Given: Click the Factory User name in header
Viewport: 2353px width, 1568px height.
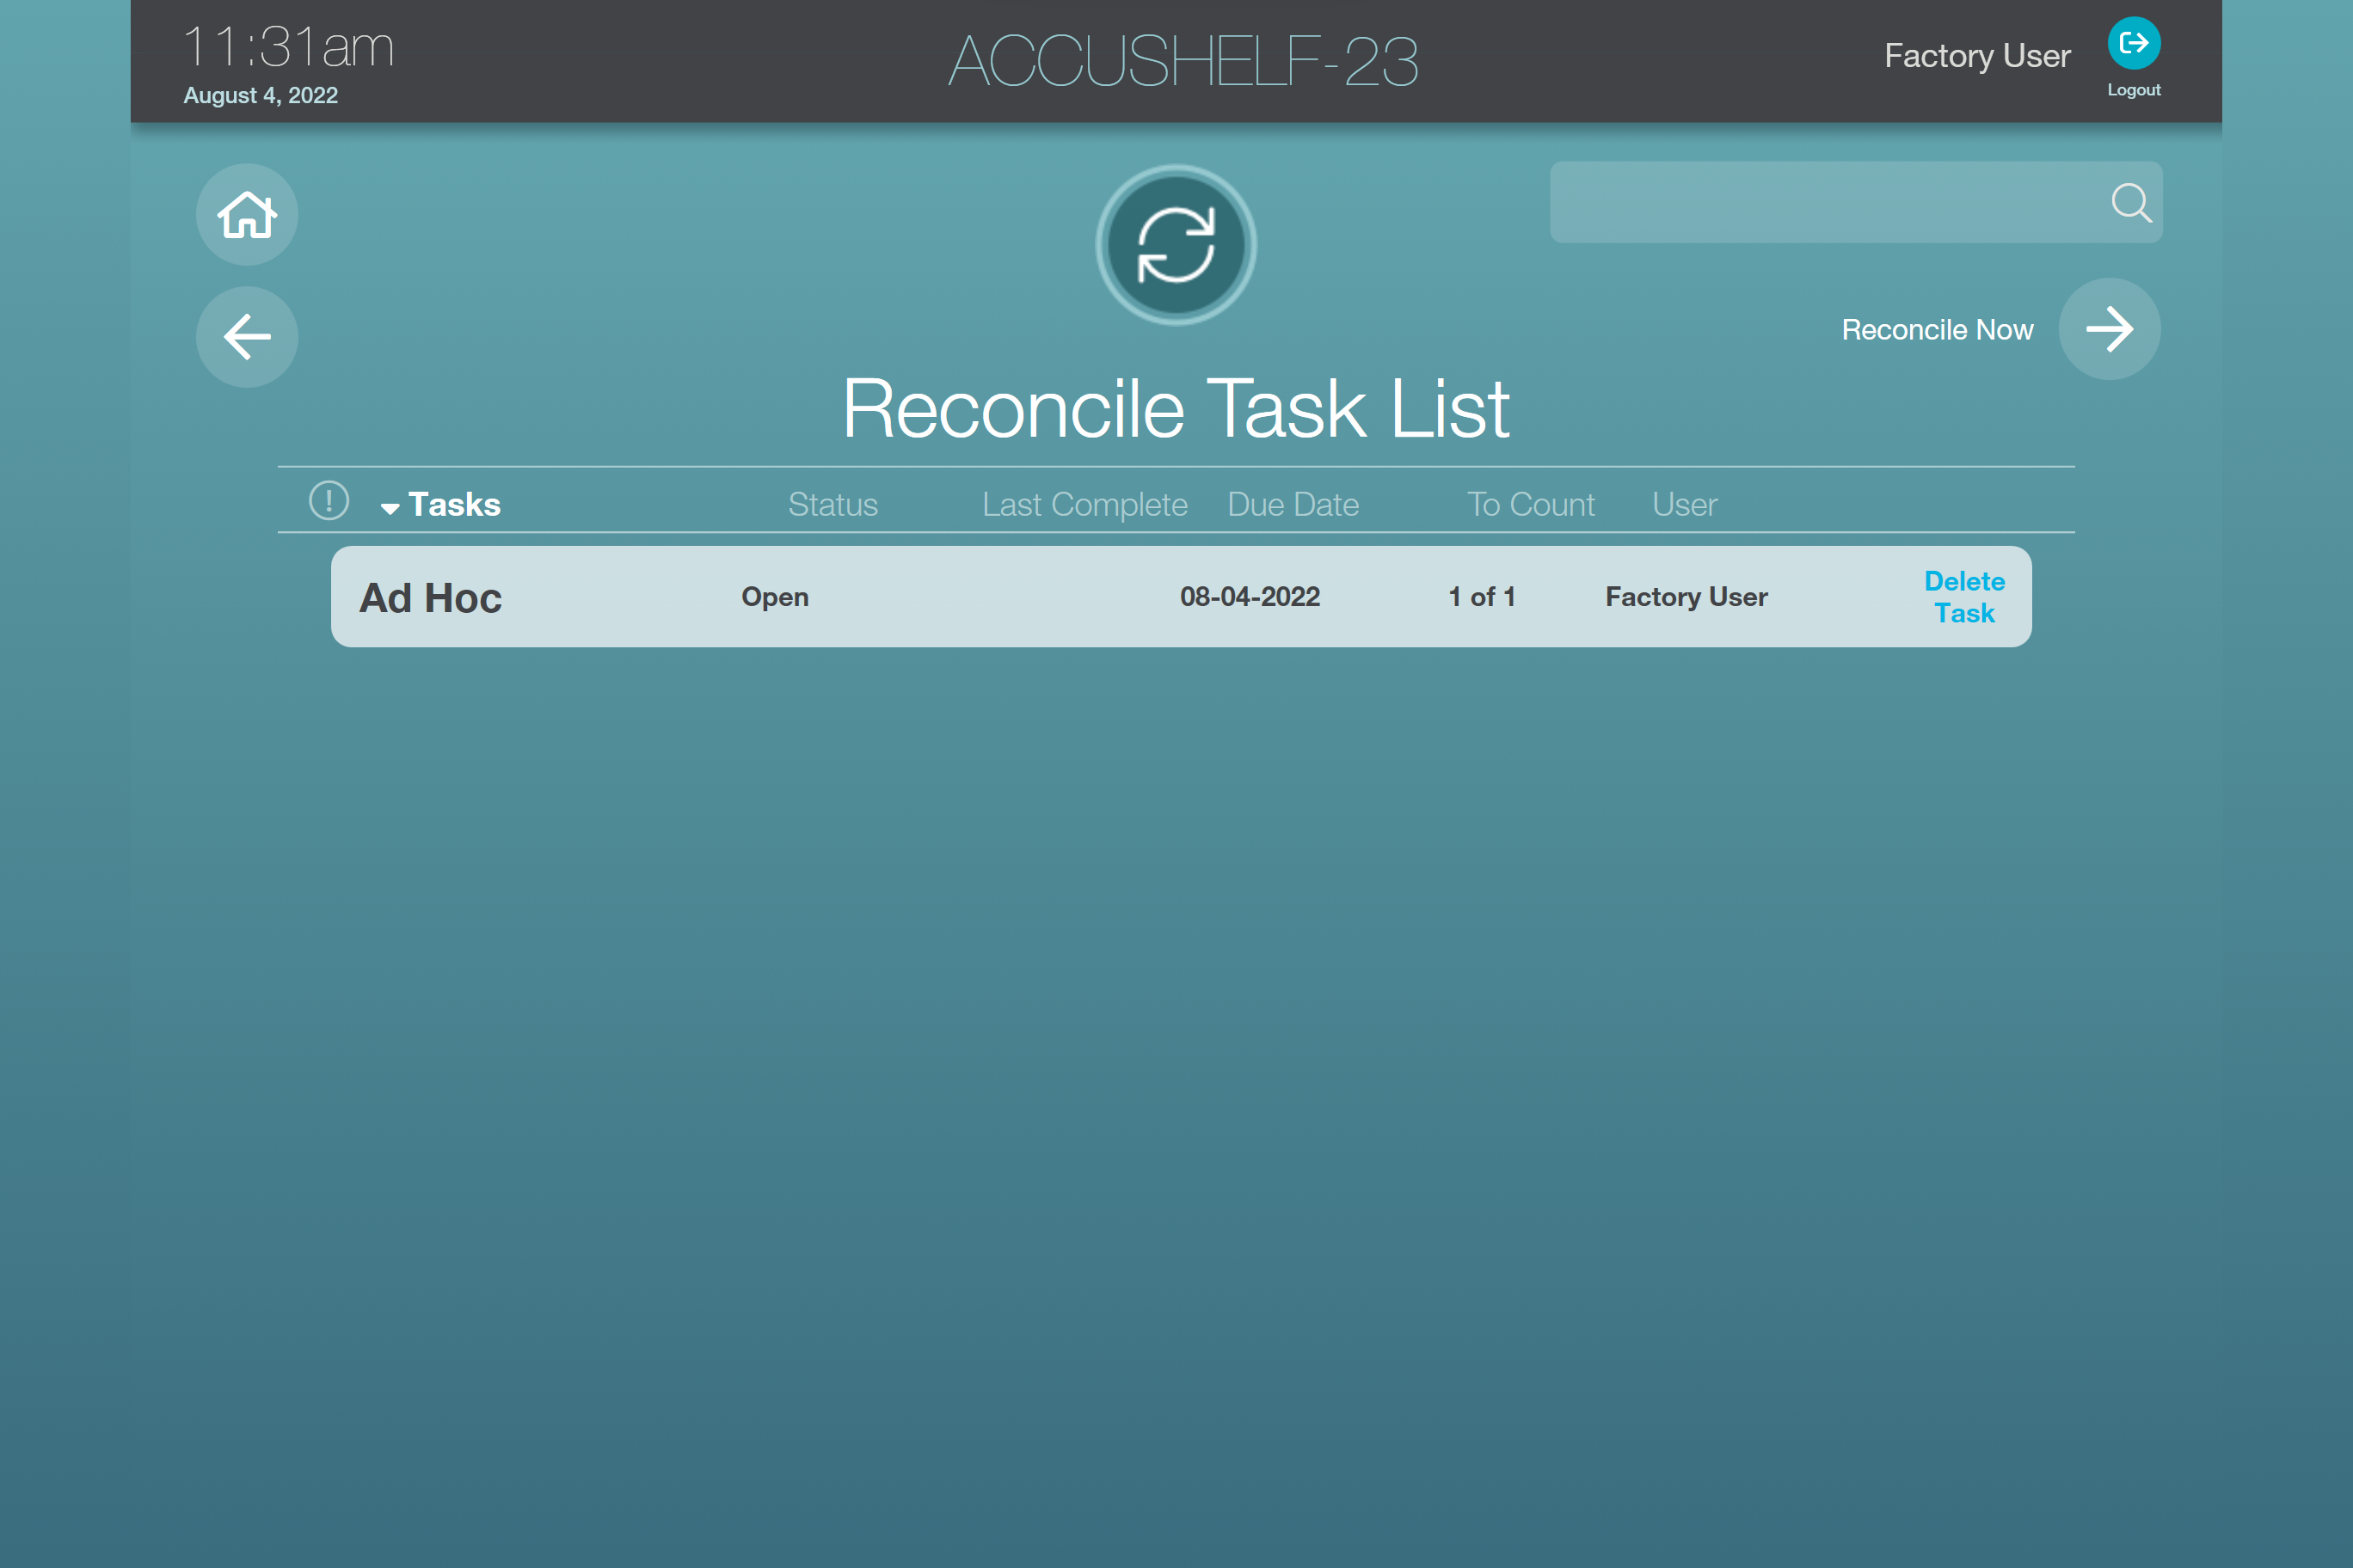Looking at the screenshot, I should coord(1977,56).
